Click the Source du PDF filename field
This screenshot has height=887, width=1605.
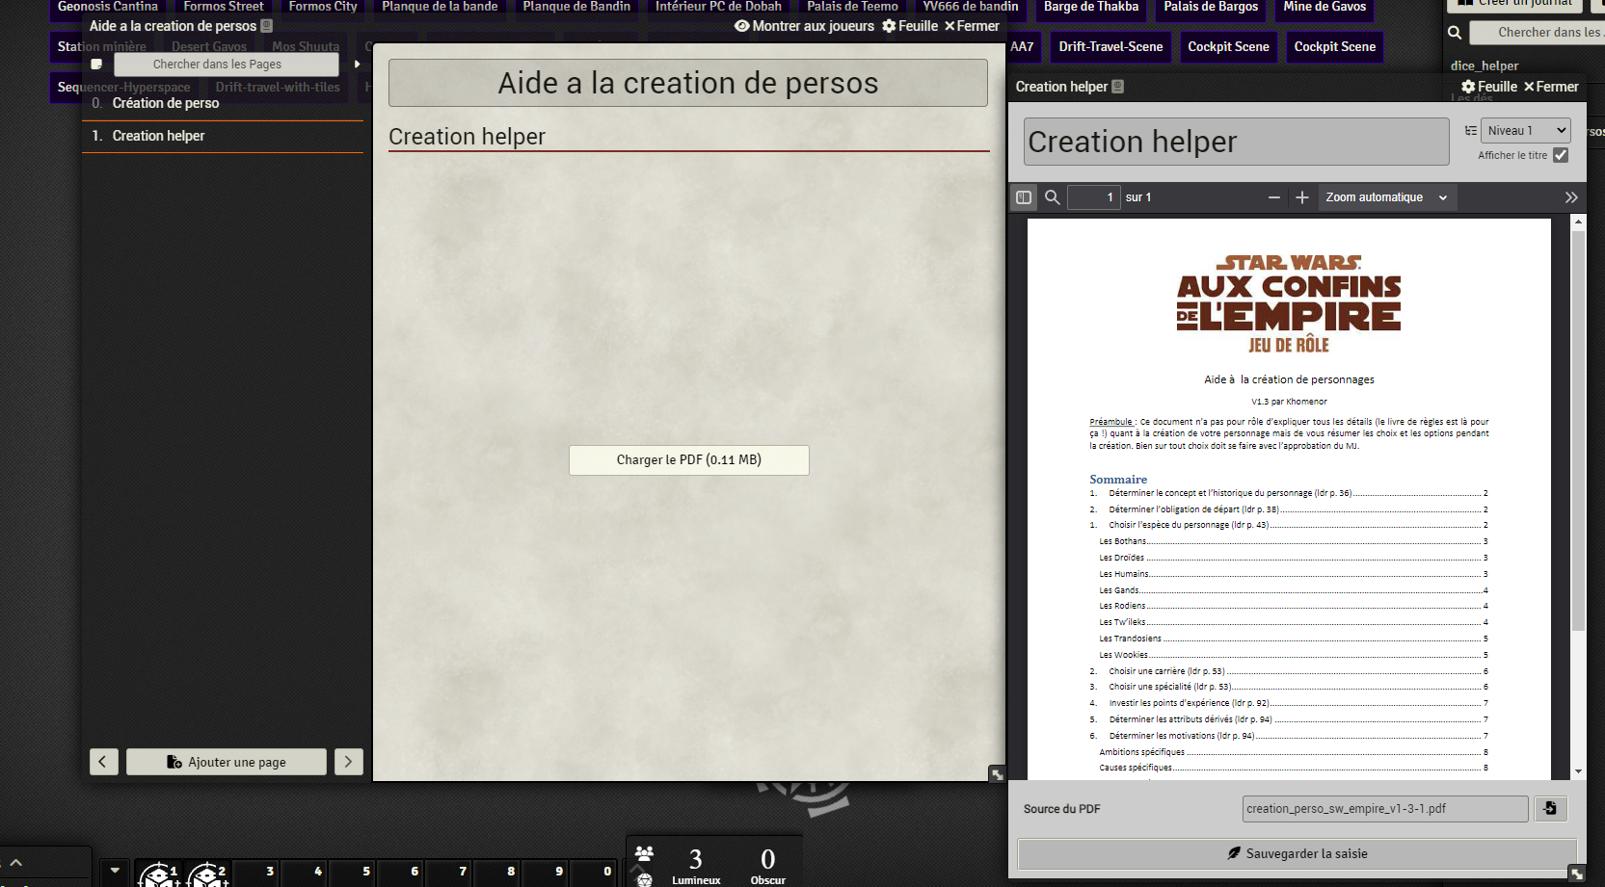click(x=1385, y=809)
